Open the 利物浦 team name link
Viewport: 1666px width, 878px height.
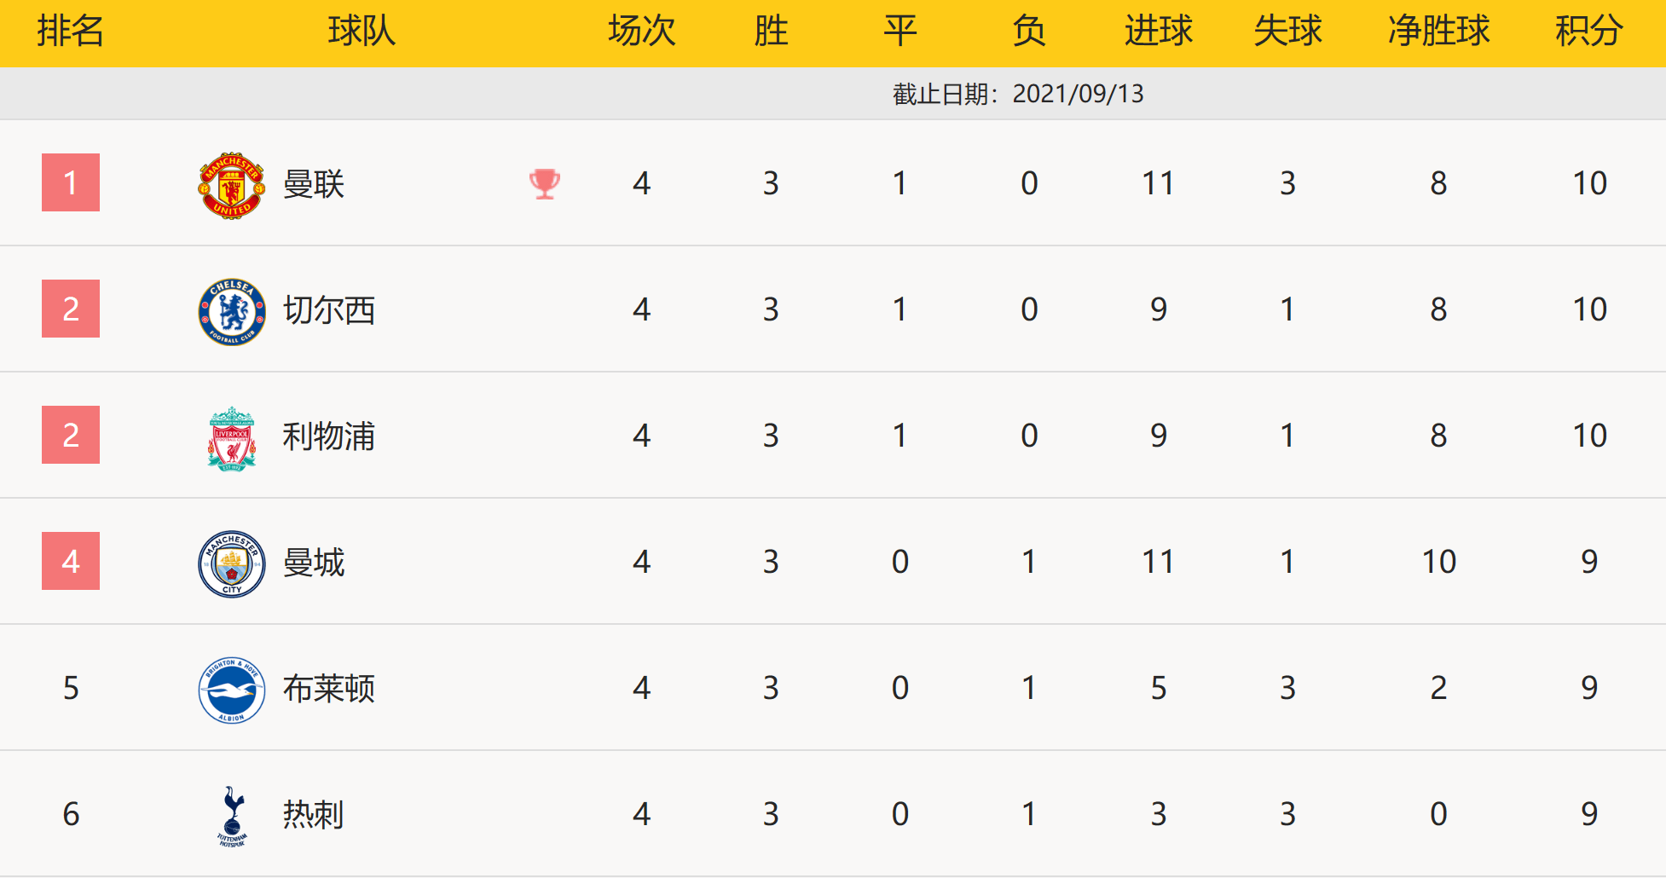pos(329,436)
